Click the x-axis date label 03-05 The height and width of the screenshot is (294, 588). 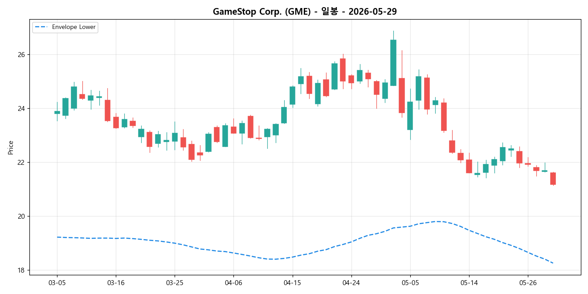(57, 282)
